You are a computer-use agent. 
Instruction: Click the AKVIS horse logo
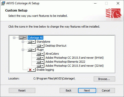coord(113,13)
